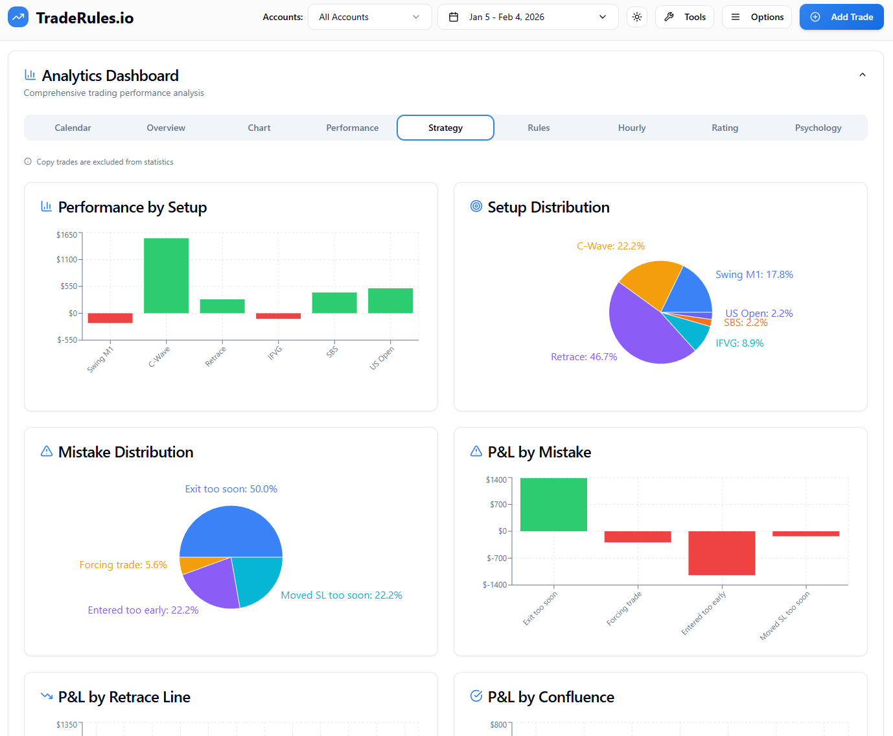This screenshot has width=893, height=736.
Task: Switch to the Overview tab
Action: click(166, 128)
